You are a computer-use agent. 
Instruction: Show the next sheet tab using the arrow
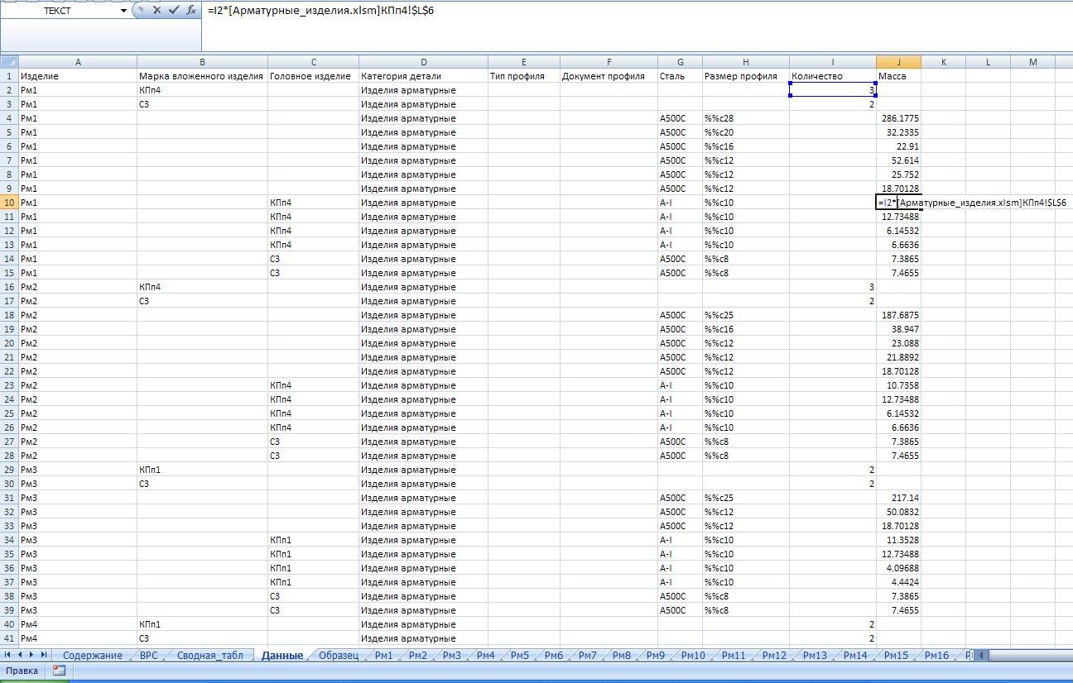pos(32,656)
